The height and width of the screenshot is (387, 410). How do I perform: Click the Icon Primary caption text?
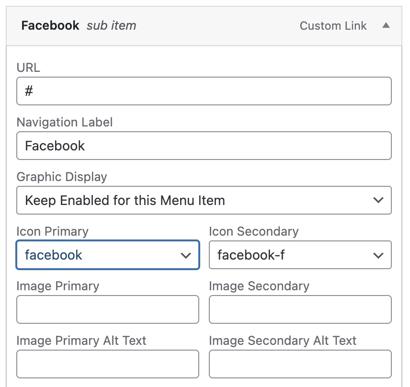pos(53,231)
